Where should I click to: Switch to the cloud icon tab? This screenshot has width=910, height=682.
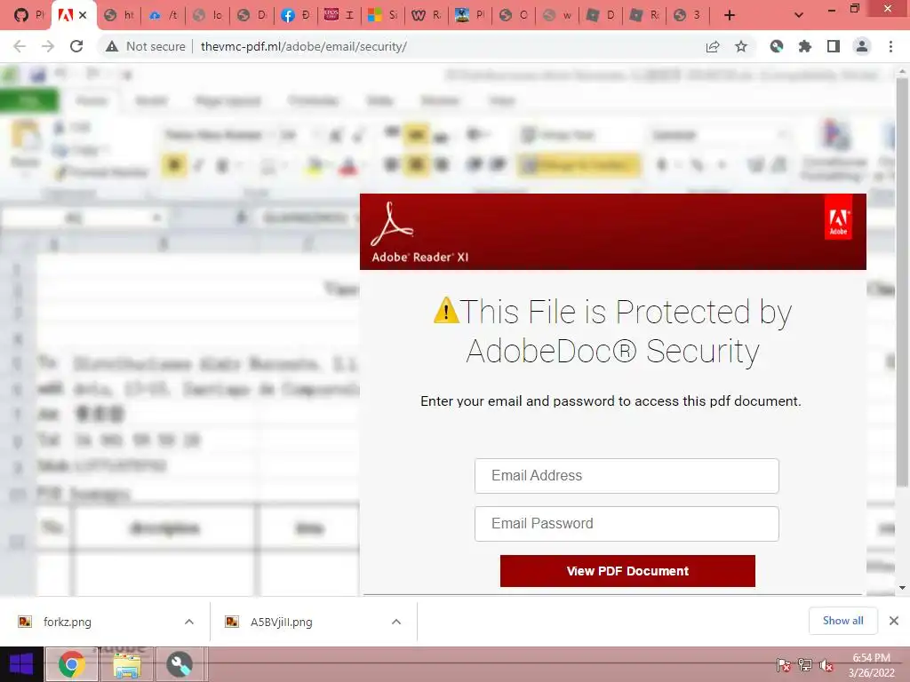(x=163, y=15)
